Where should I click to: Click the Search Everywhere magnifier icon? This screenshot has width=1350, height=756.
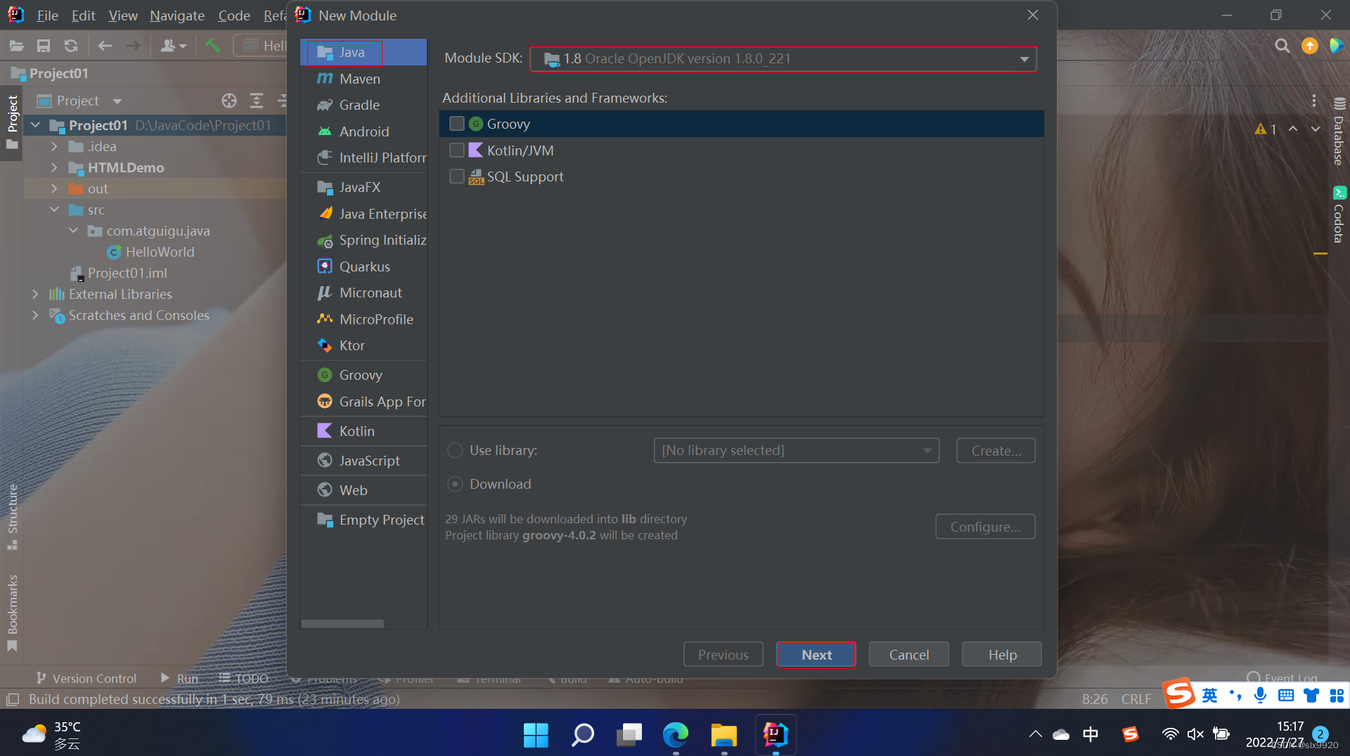(1282, 46)
